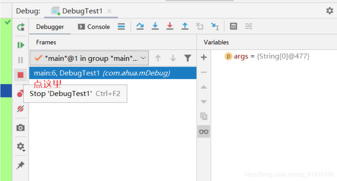This screenshot has height=181, width=337.
Task: Click the Variables panel header
Action: (x=216, y=42)
